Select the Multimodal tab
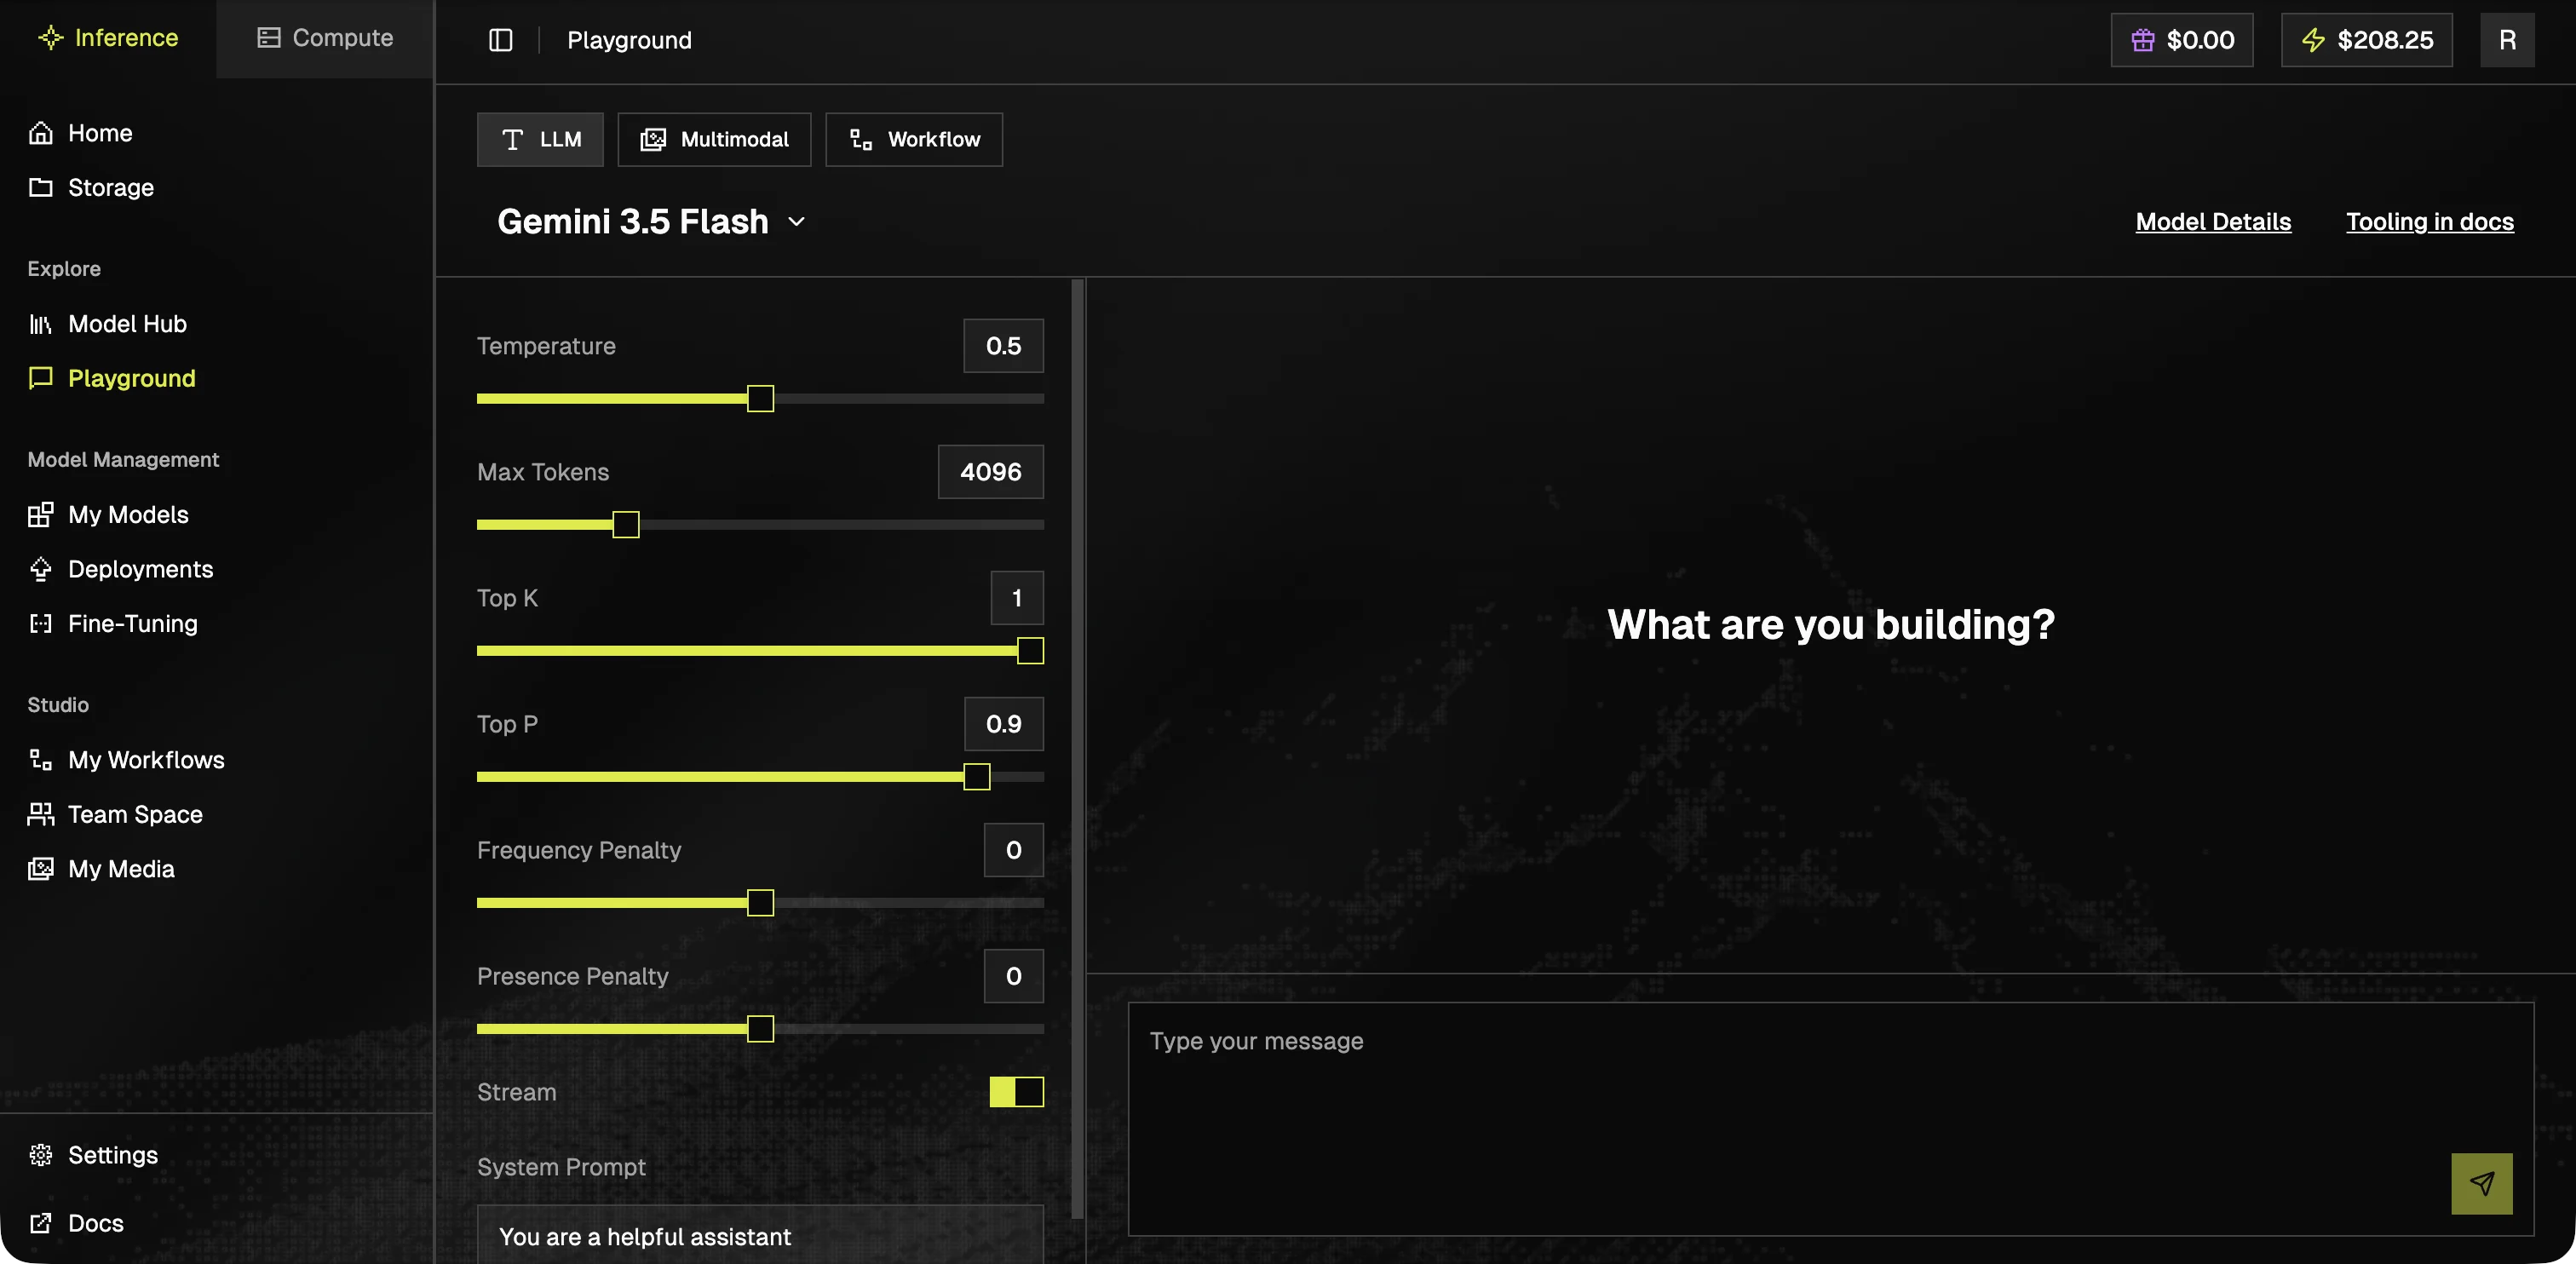Screen dimensions: 2576x1264 (x=714, y=139)
